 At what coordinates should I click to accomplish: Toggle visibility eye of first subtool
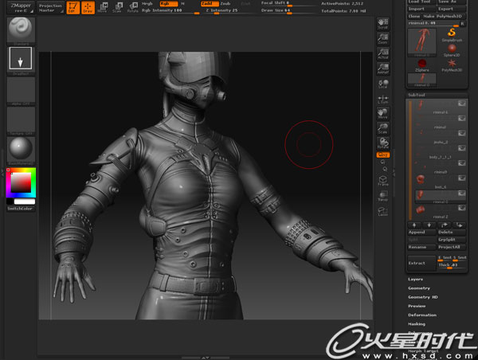pyautogui.click(x=463, y=105)
